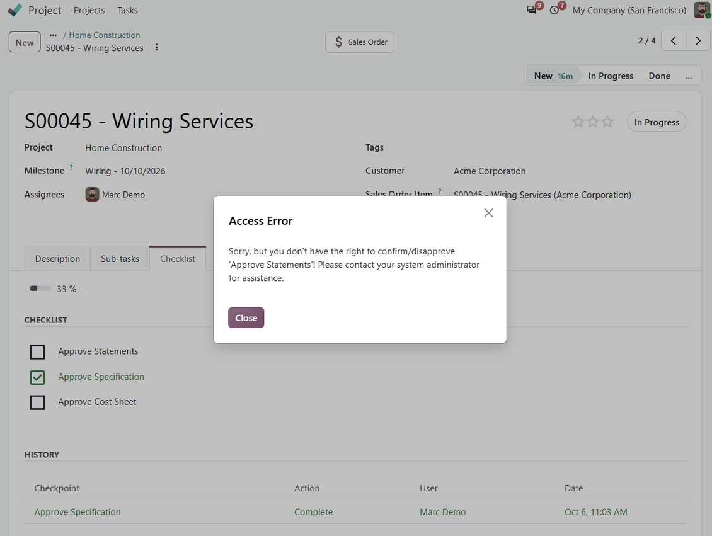Open the breadcrumb ellipsis menu

point(53,35)
